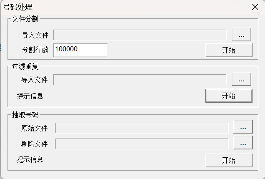
Task: Click the 过滤重复 group heading
Action: [x=25, y=66]
